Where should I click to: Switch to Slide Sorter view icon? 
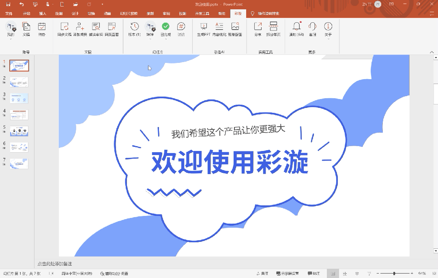345,274
